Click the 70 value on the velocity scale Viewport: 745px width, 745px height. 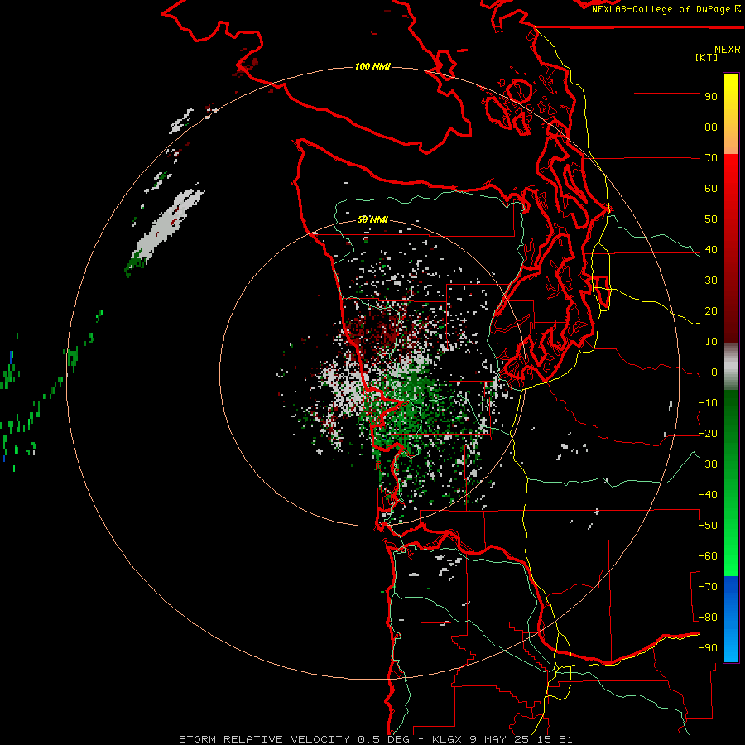click(711, 158)
